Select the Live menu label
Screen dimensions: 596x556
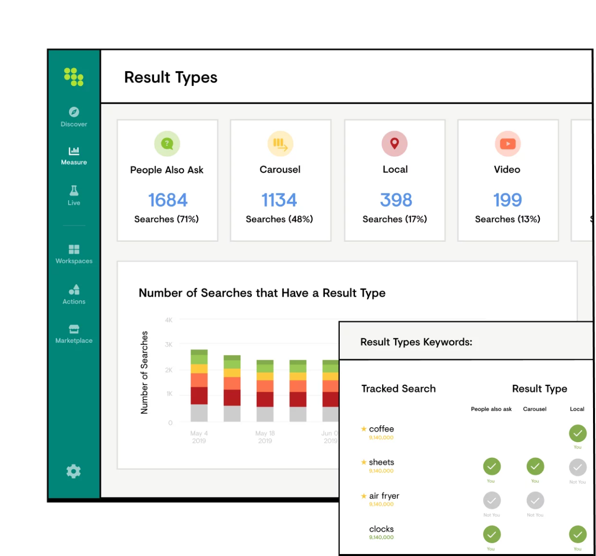coord(74,203)
